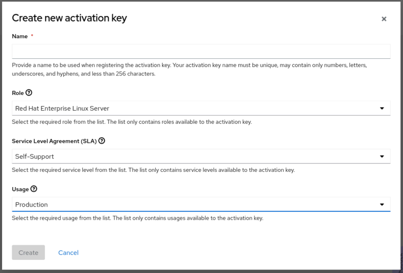Screen dimensions: 403x273
Task: Click the Cancel link
Action: 69,252
